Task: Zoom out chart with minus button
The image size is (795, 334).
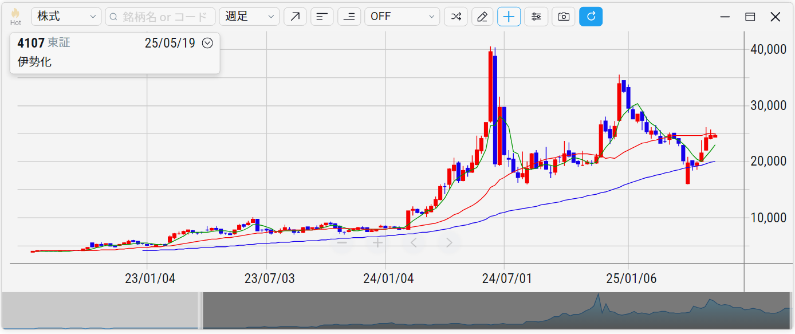Action: click(x=342, y=243)
